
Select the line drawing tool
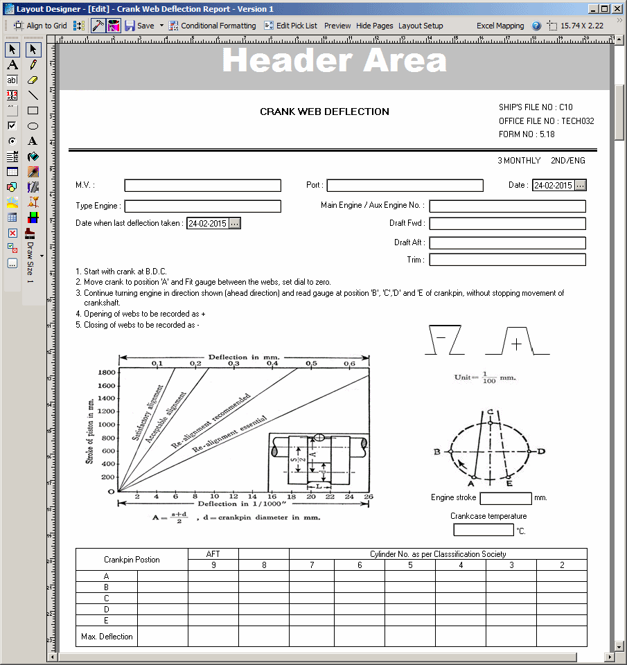[33, 96]
